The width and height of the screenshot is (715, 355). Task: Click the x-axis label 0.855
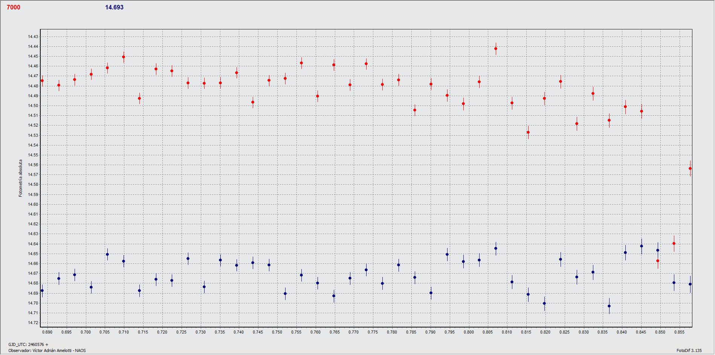pos(679,332)
